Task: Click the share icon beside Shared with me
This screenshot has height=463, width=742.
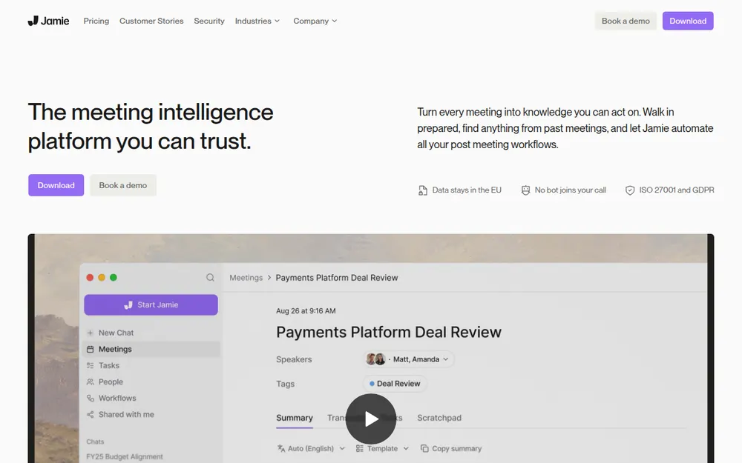Action: [x=90, y=414]
